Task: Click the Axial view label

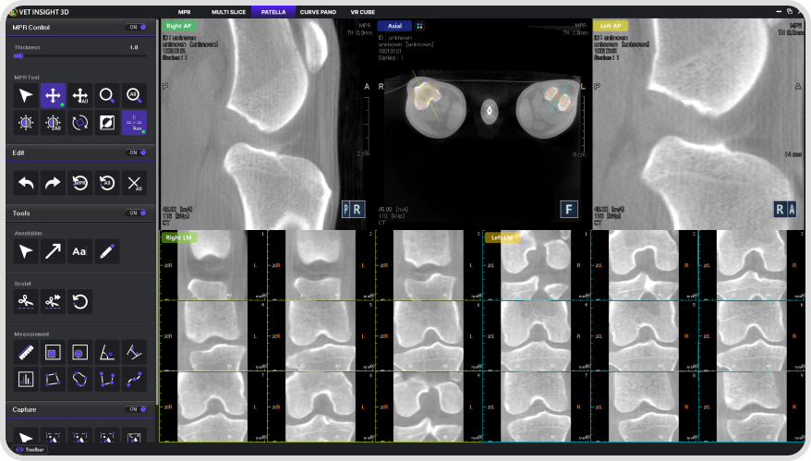Action: click(x=393, y=26)
